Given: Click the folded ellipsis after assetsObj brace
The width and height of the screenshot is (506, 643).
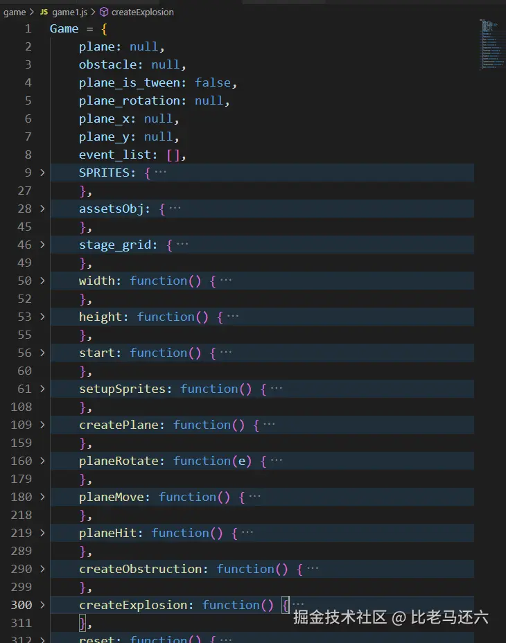Looking at the screenshot, I should (x=175, y=208).
